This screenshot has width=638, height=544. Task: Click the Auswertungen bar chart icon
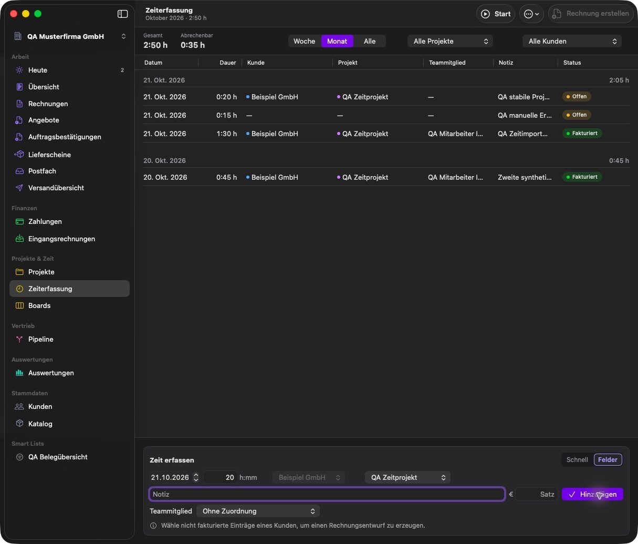[19, 373]
